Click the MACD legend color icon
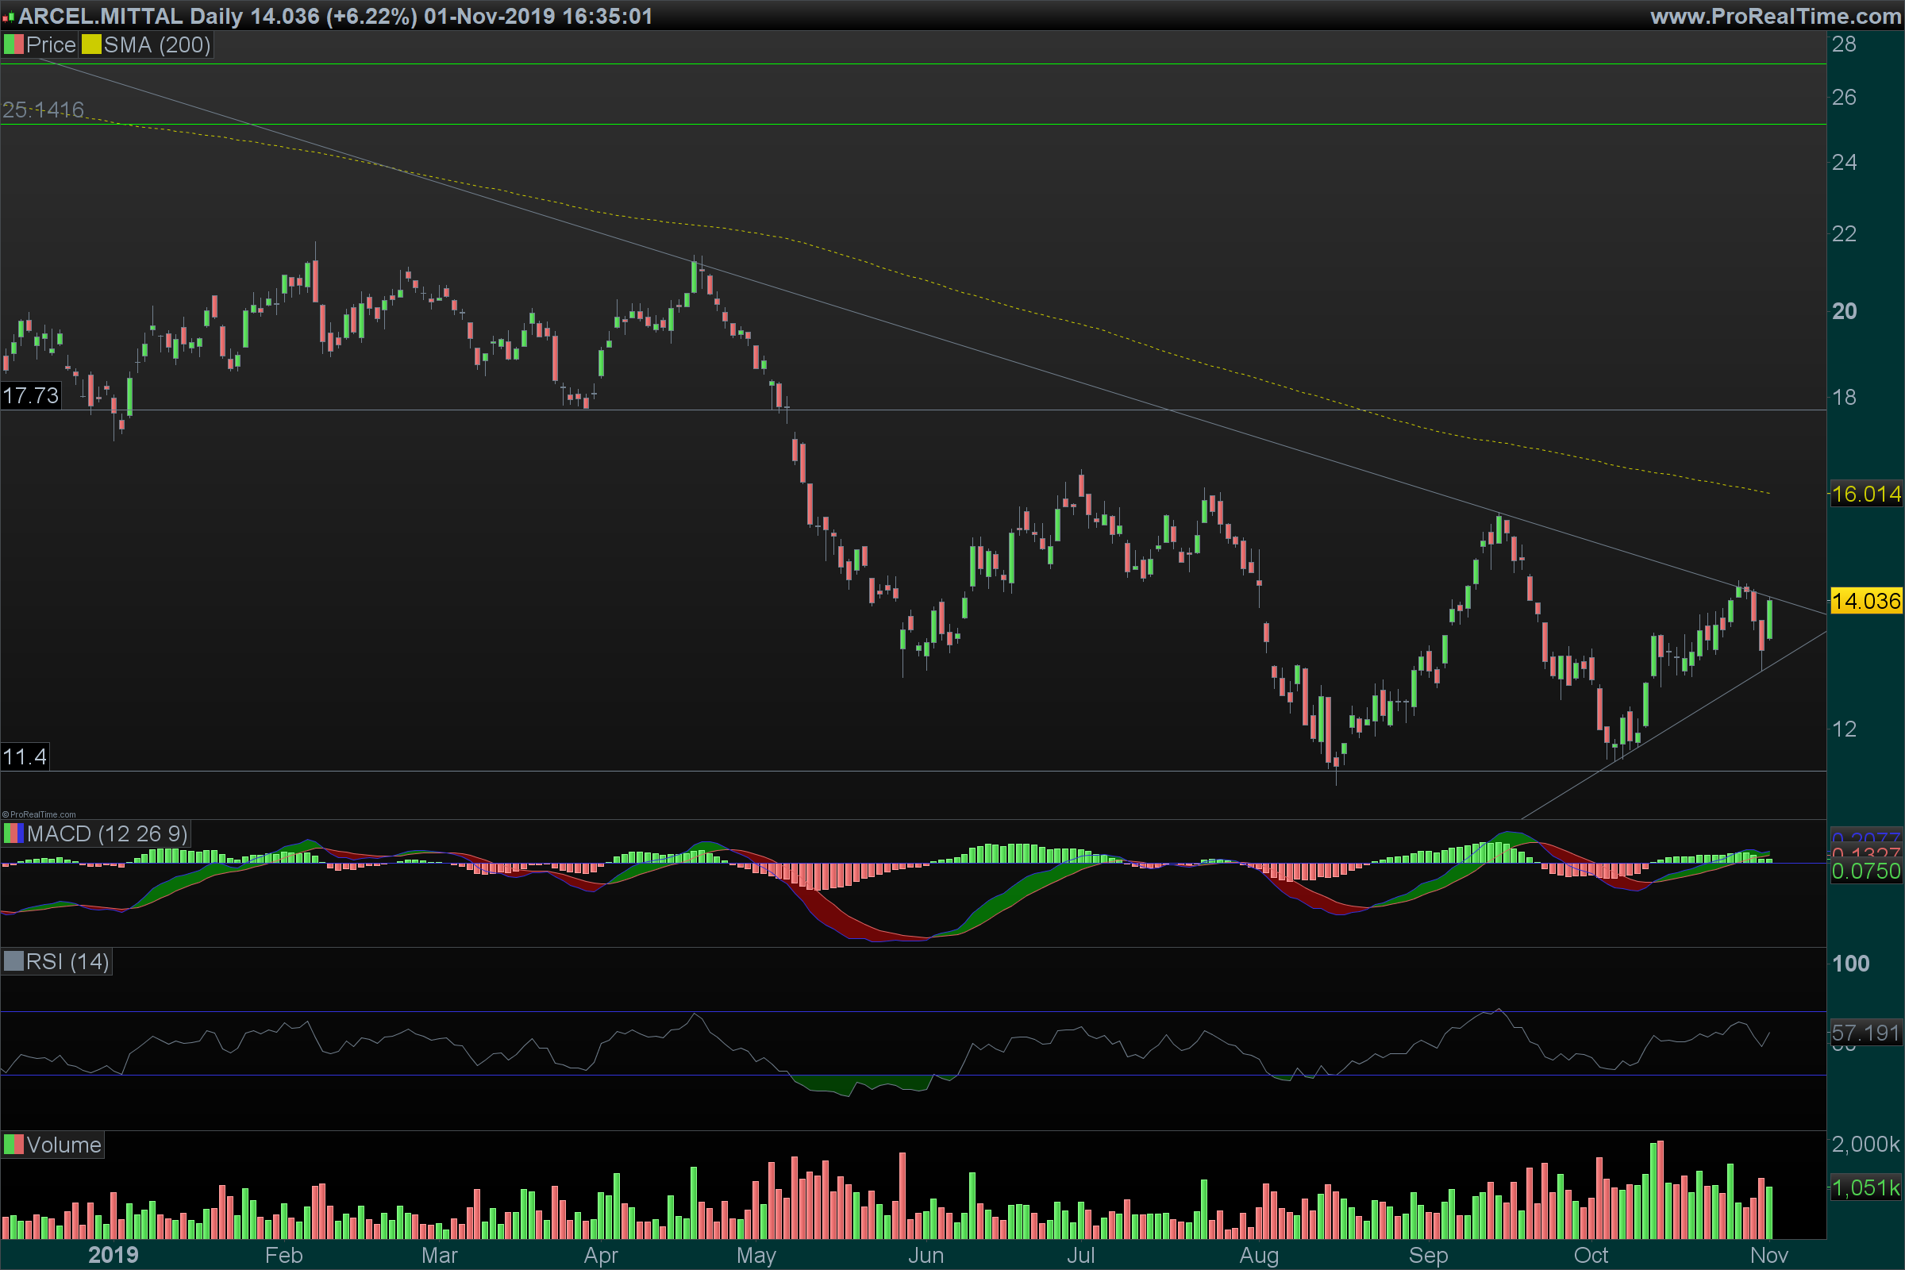The image size is (1905, 1270). 13,833
